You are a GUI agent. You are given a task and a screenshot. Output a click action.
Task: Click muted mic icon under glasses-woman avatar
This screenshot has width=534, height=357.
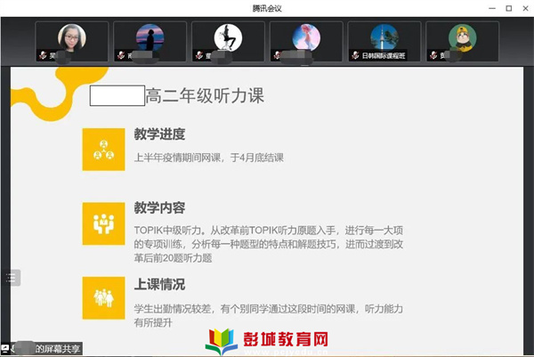coord(43,55)
